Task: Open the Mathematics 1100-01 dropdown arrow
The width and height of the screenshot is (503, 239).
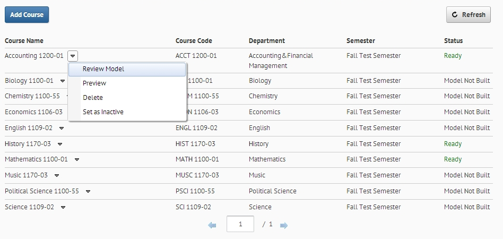Action: 77,159
